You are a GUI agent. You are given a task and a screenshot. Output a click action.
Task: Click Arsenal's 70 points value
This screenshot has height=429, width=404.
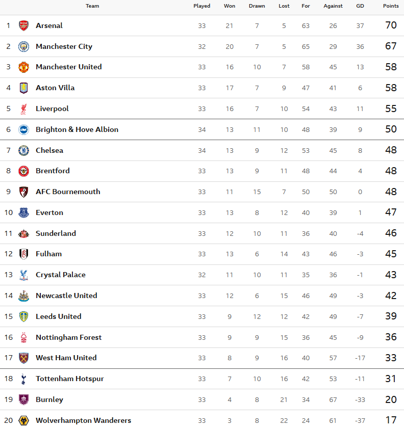coord(391,25)
